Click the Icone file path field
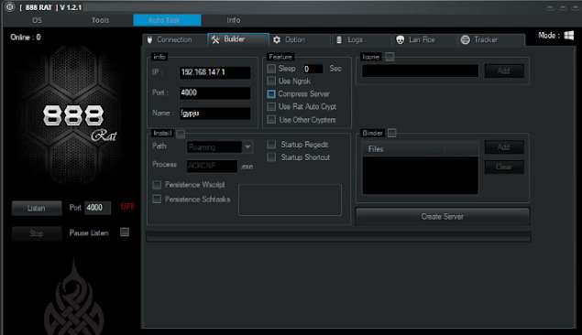The height and width of the screenshot is (335, 582). [420, 70]
